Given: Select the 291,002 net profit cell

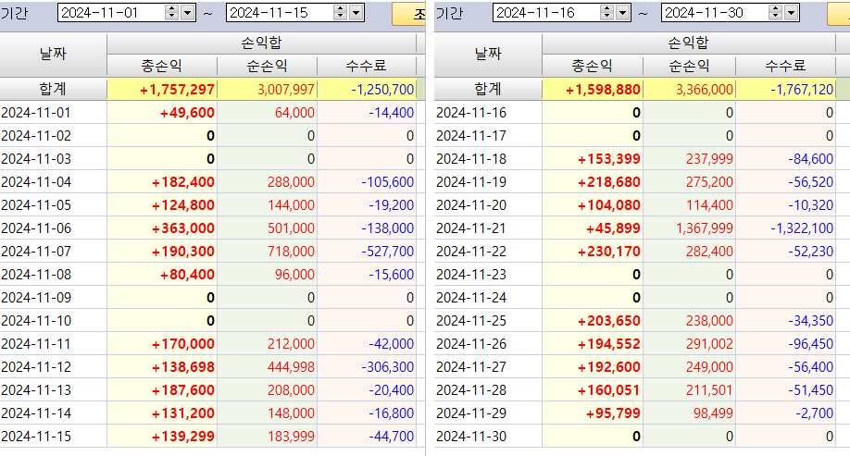Looking at the screenshot, I should [x=689, y=344].
